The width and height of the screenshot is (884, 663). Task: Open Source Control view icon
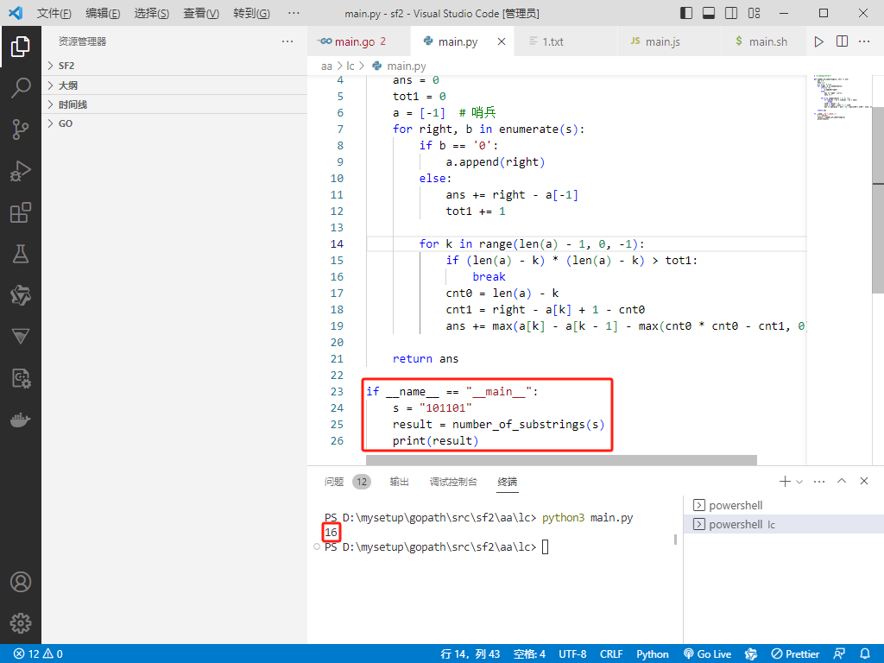21,129
